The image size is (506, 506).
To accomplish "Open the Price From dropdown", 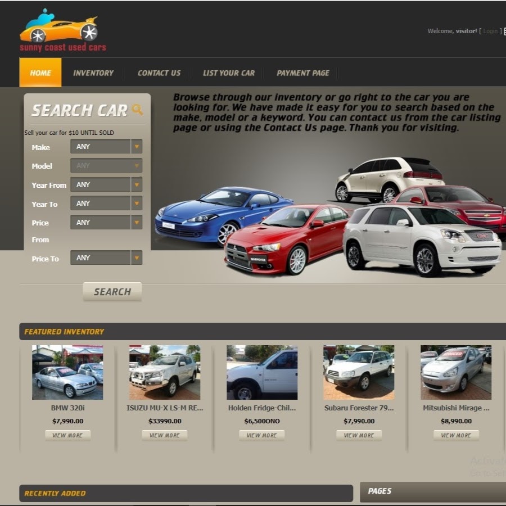I will coord(106,222).
